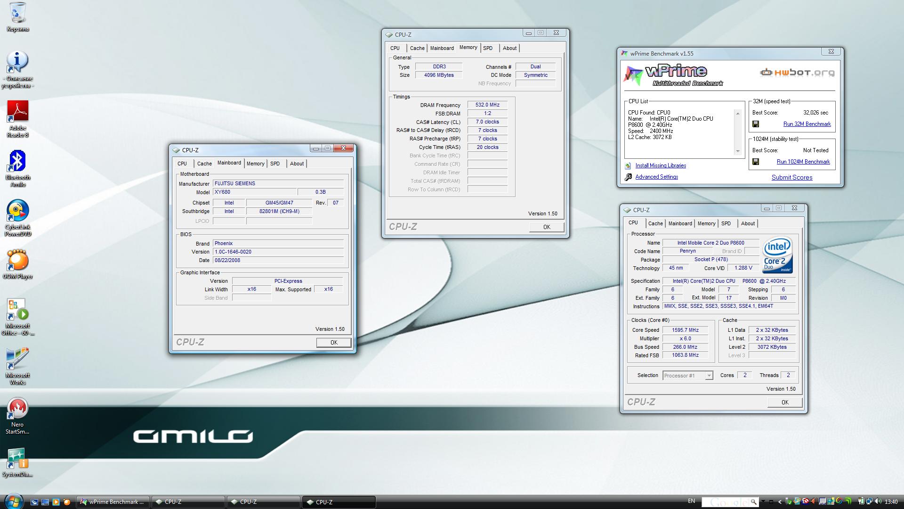Click the Core Speed value 1595.7 MHz
Screen dimensions: 904x509
pyautogui.click(x=685, y=330)
